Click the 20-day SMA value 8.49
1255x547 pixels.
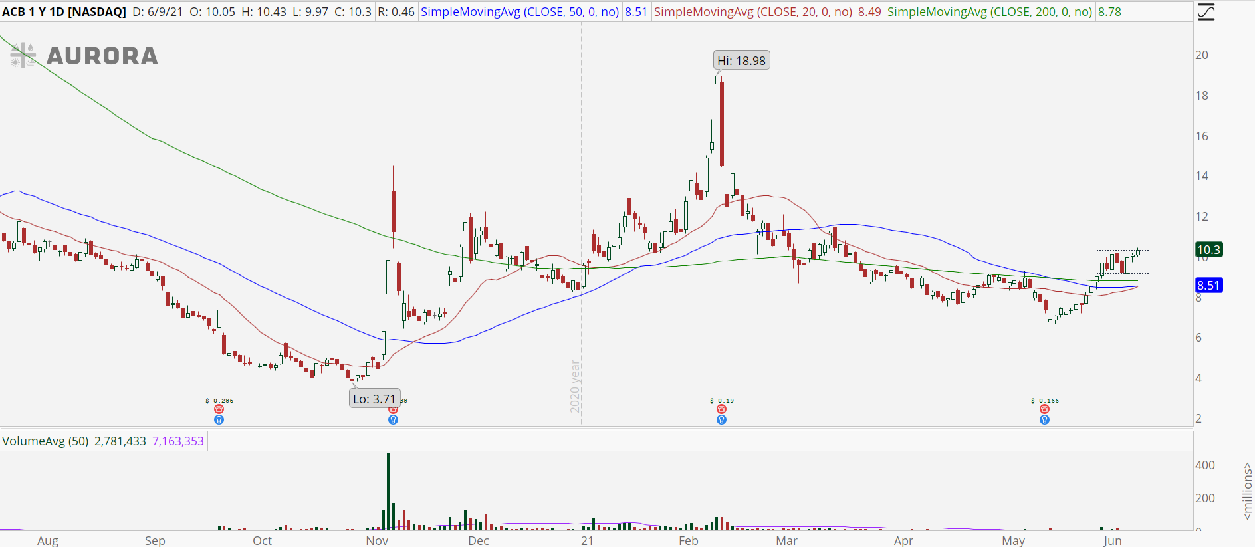tap(869, 12)
